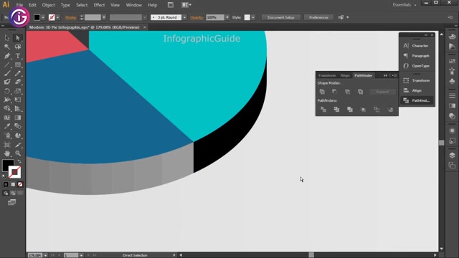459x258 pixels.
Task: Click the Trim pathfinder icon
Action: 336,110
